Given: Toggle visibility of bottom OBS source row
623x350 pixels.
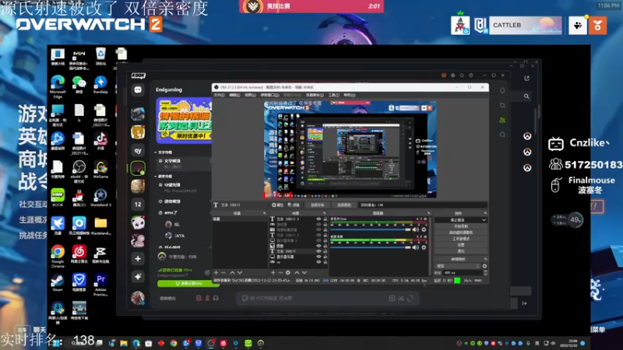Looking at the screenshot, I should [x=319, y=262].
